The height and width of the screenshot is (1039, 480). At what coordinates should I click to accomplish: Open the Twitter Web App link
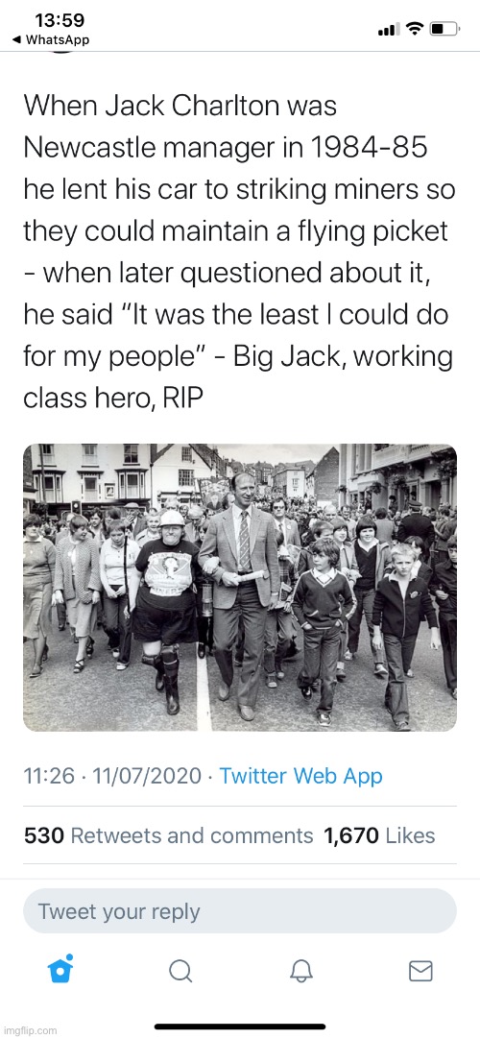(x=301, y=775)
